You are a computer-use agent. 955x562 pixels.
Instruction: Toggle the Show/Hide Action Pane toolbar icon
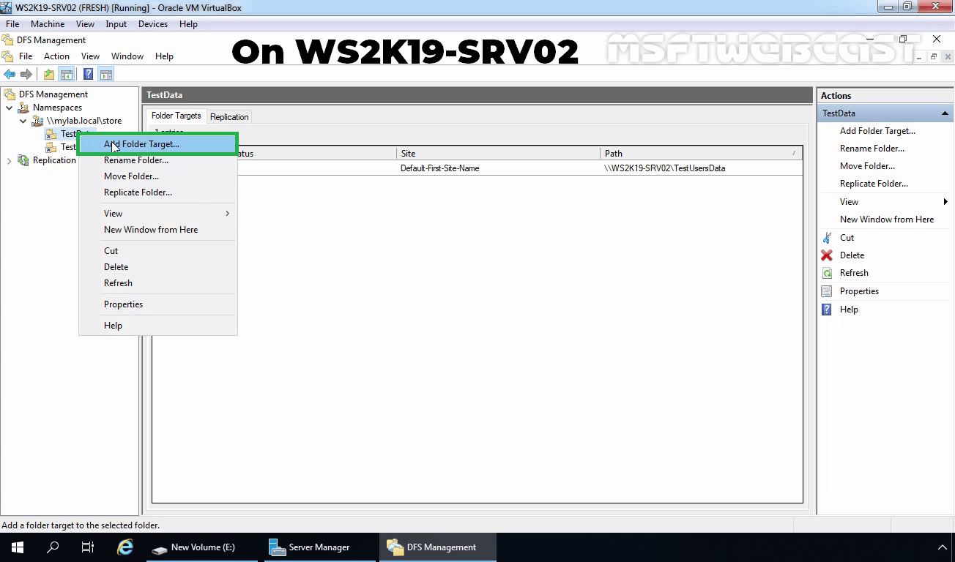point(105,73)
